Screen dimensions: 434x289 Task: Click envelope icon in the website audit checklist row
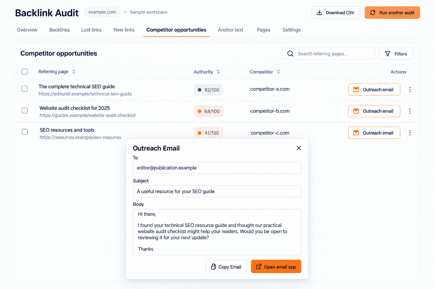(356, 111)
